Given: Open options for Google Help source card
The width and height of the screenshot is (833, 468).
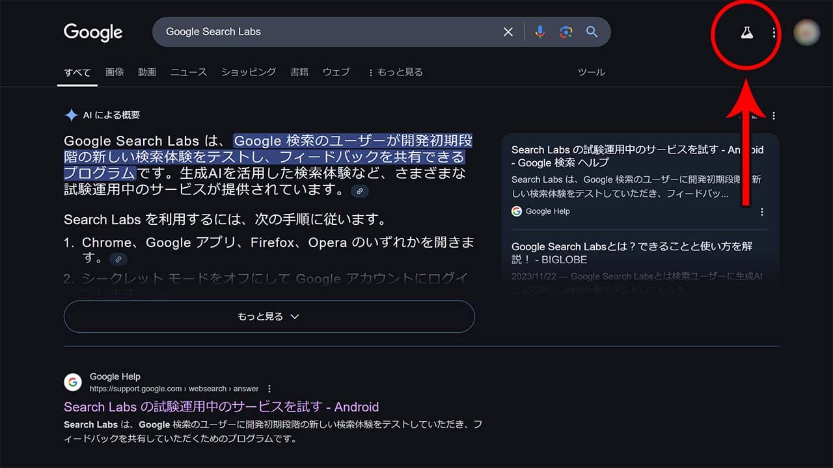Looking at the screenshot, I should (x=762, y=211).
